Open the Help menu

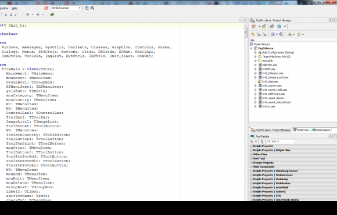tap(15, 8)
